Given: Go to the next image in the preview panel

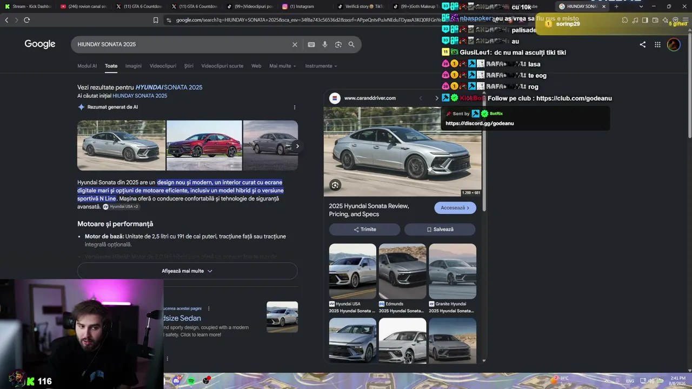Looking at the screenshot, I should [x=437, y=98].
